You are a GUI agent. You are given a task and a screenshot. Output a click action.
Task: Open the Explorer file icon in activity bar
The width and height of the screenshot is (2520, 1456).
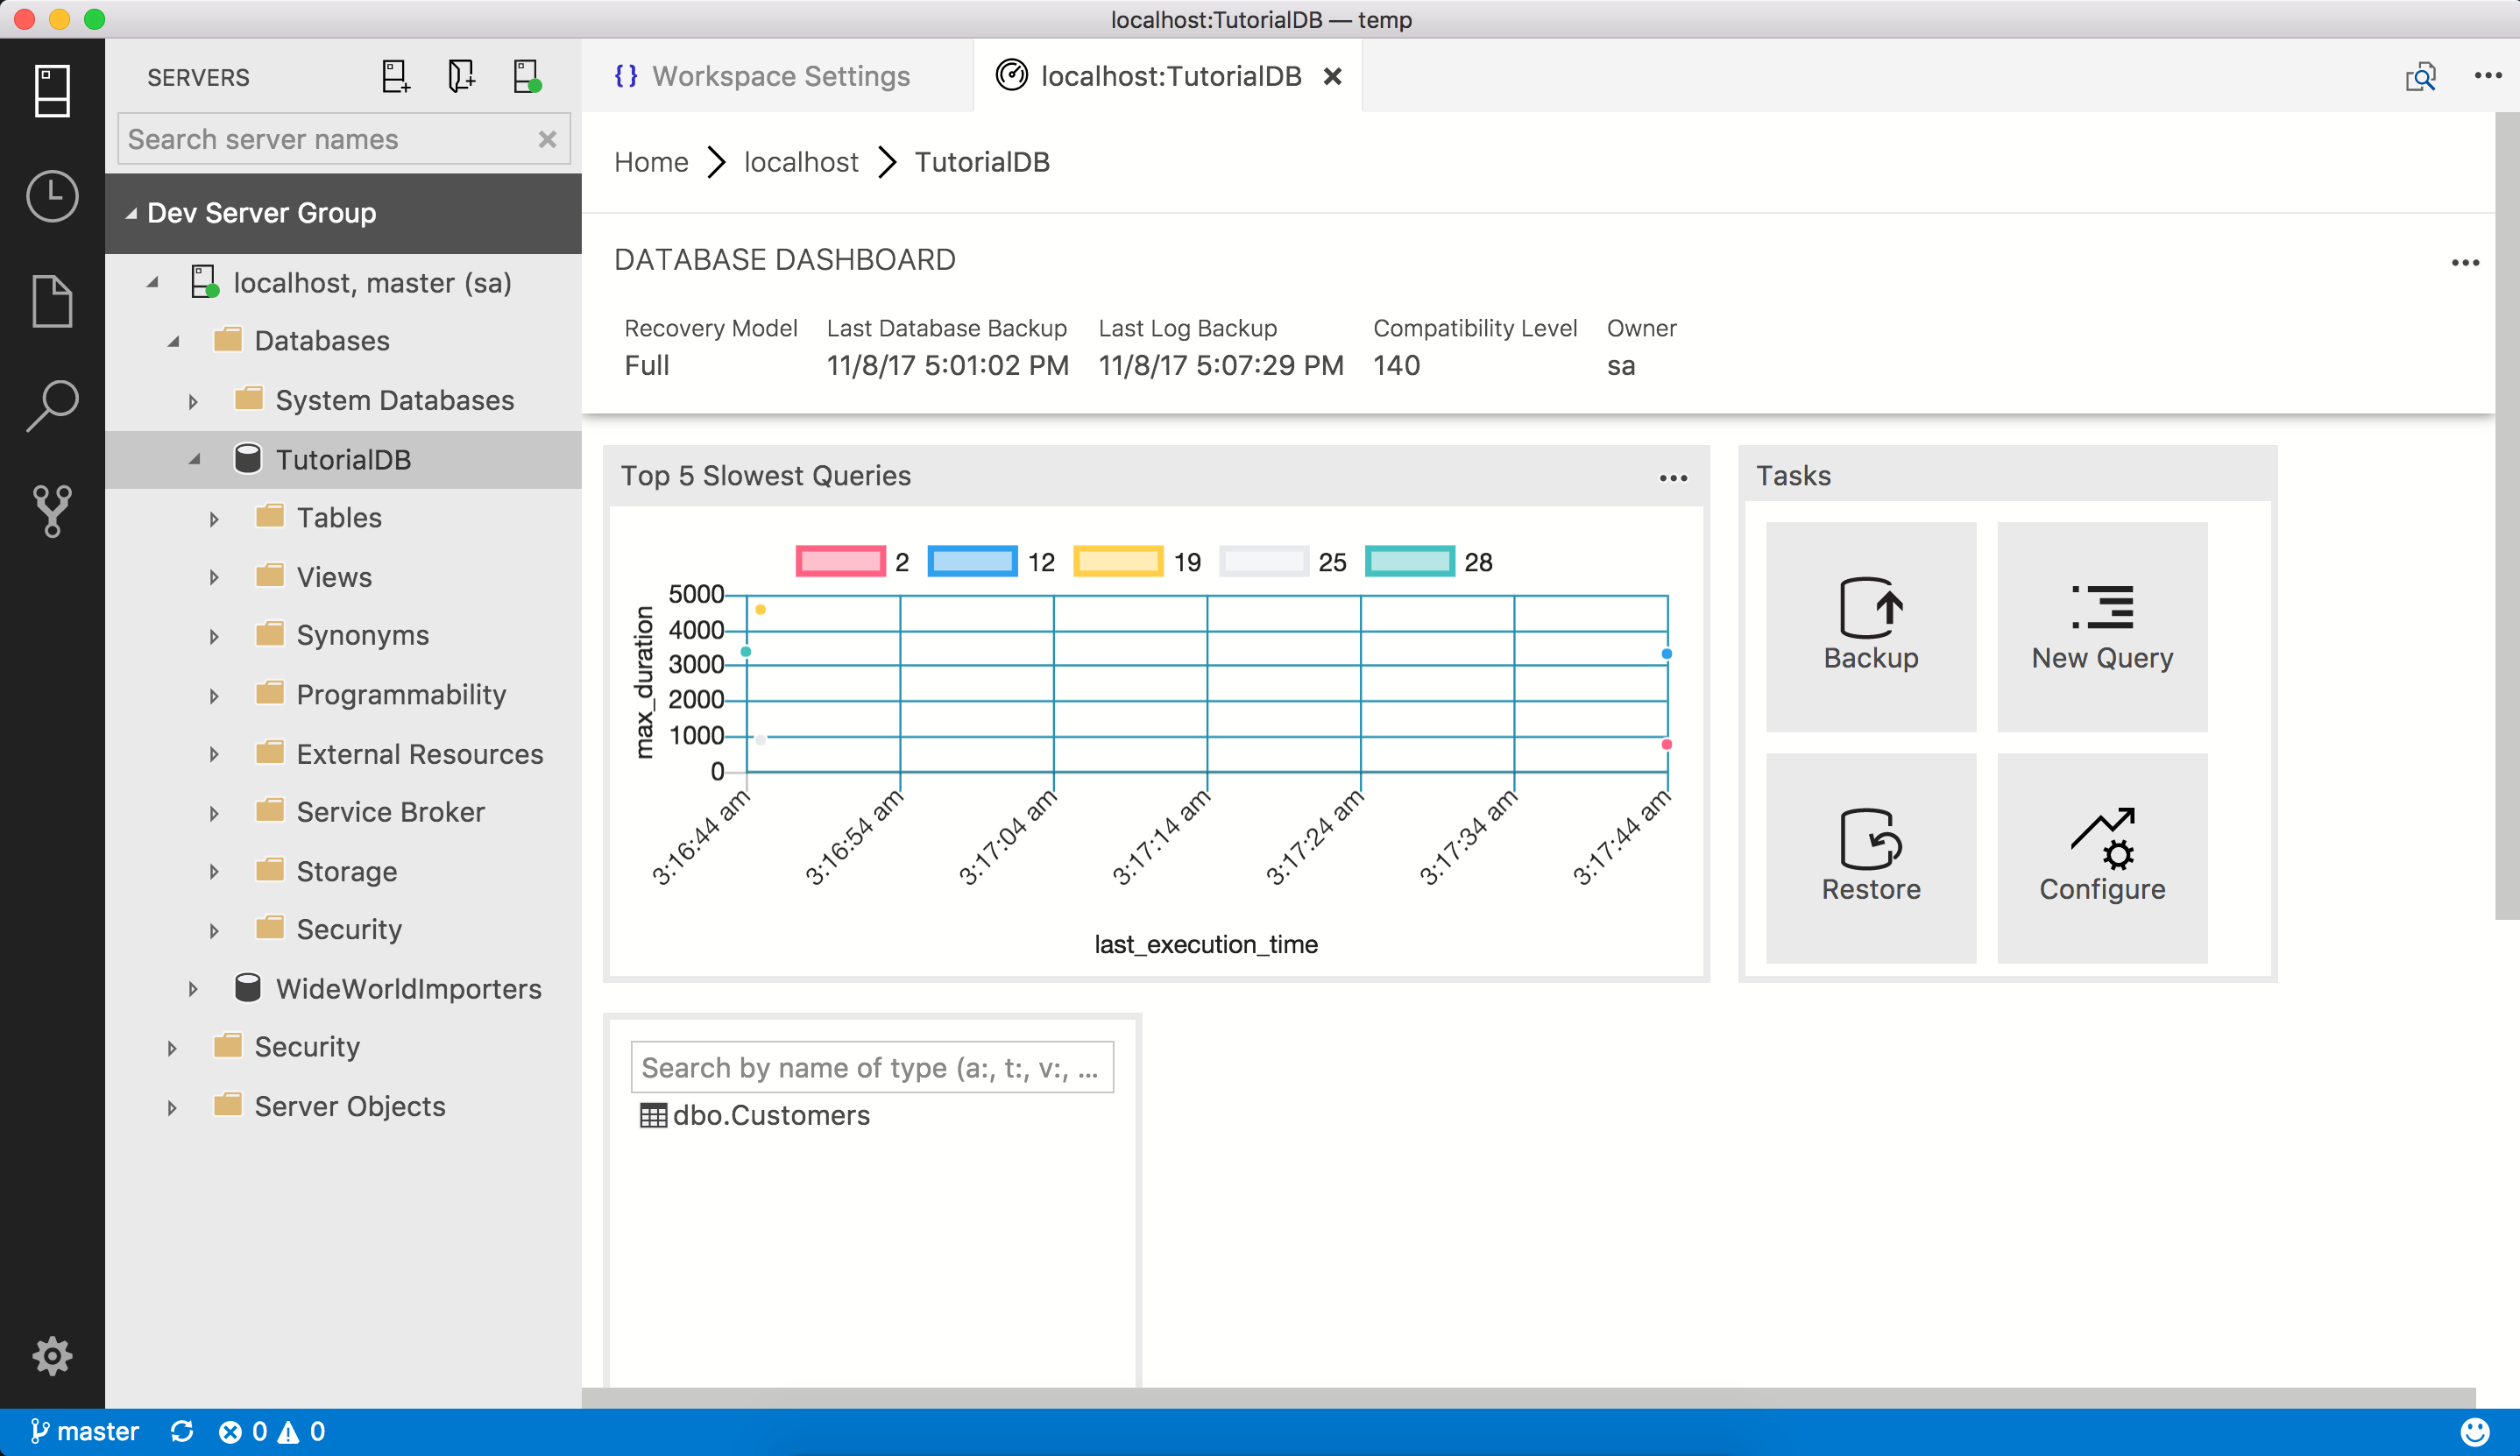point(52,301)
